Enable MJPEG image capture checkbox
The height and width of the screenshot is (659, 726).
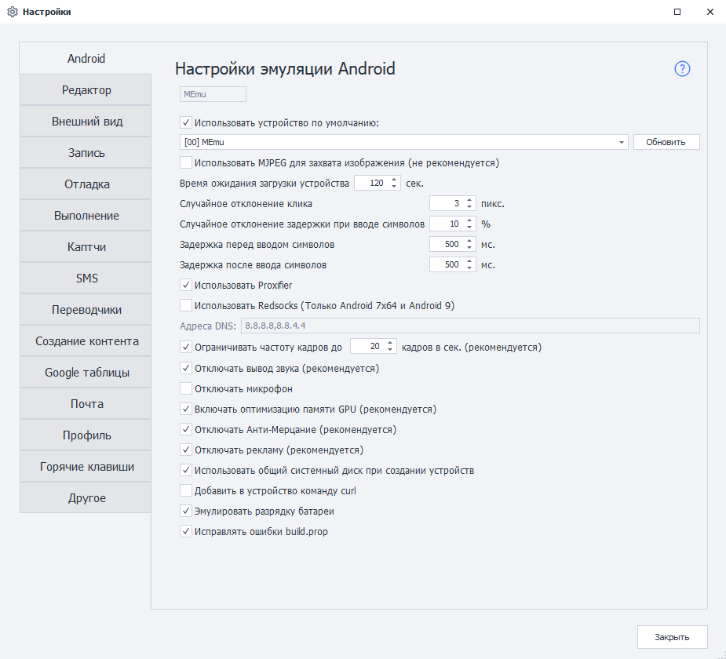[185, 162]
